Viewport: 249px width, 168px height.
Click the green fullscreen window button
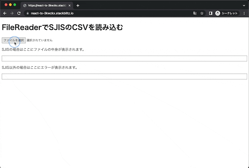coord(15,5)
